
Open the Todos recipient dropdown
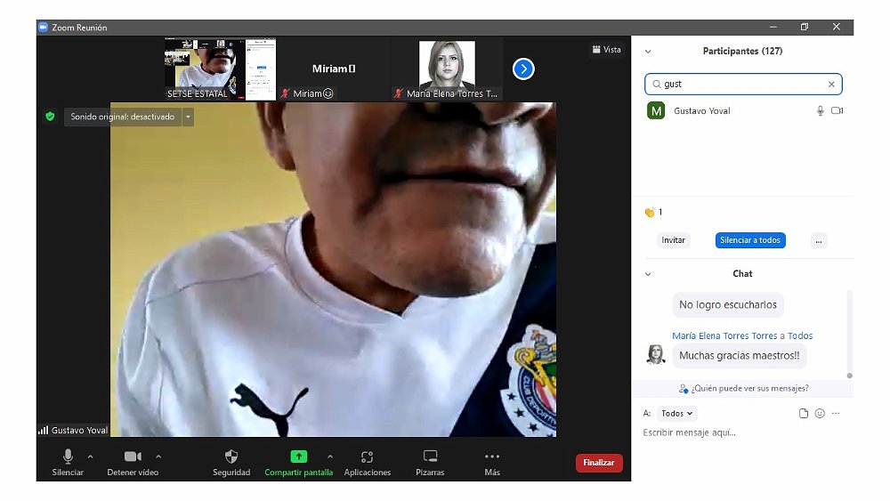click(x=677, y=414)
